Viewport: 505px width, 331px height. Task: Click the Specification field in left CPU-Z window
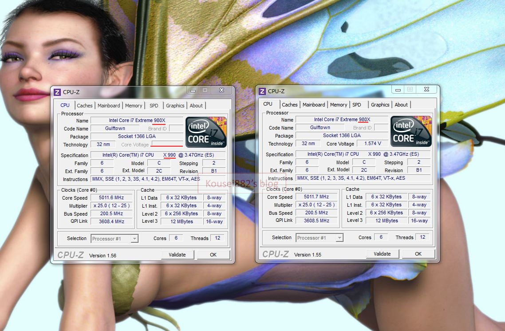tap(158, 155)
